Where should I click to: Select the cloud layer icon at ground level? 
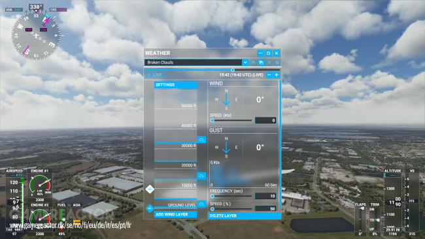(x=201, y=204)
